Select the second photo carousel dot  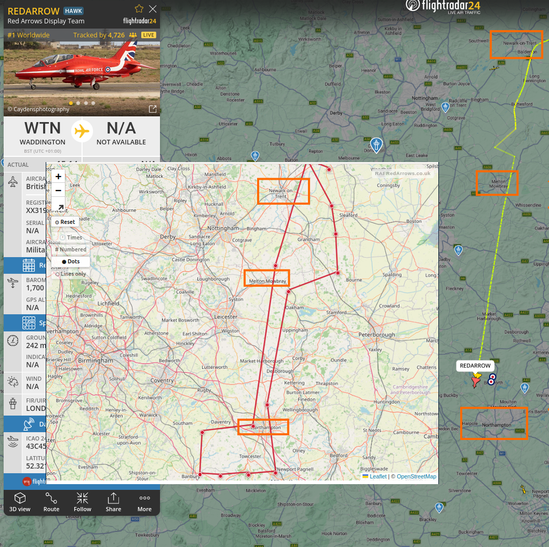(x=78, y=103)
